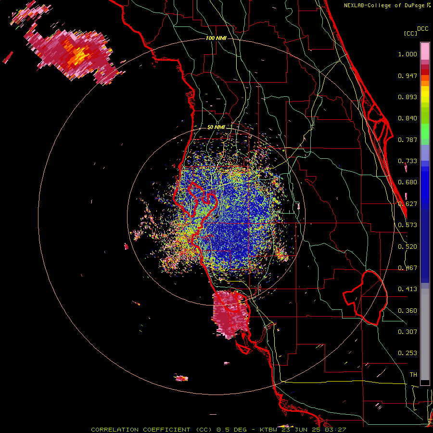The height and width of the screenshot is (433, 433).
Task: Click the DCC label above the color scale
Action: (422, 29)
